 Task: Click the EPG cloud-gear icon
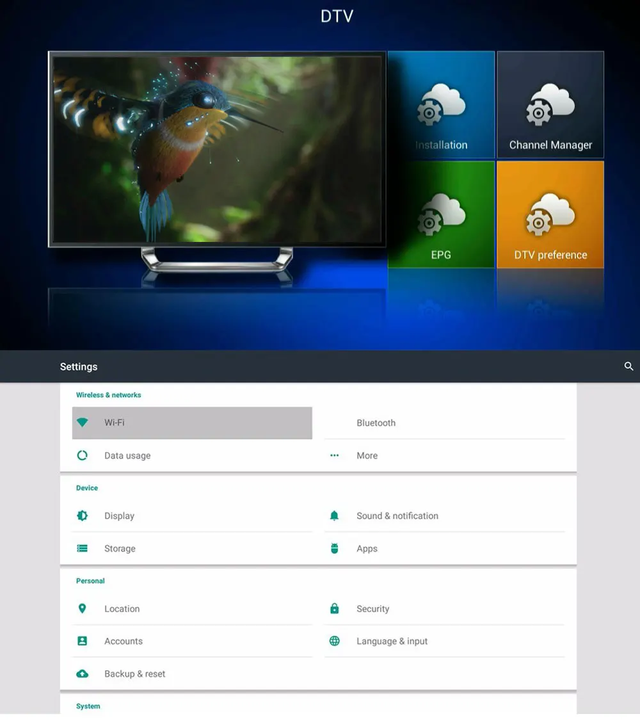441,215
